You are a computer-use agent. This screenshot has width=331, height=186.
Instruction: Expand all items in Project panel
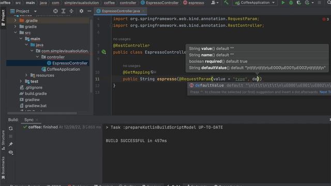coord(63,11)
